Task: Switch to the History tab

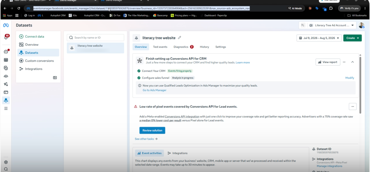Action: (204, 47)
